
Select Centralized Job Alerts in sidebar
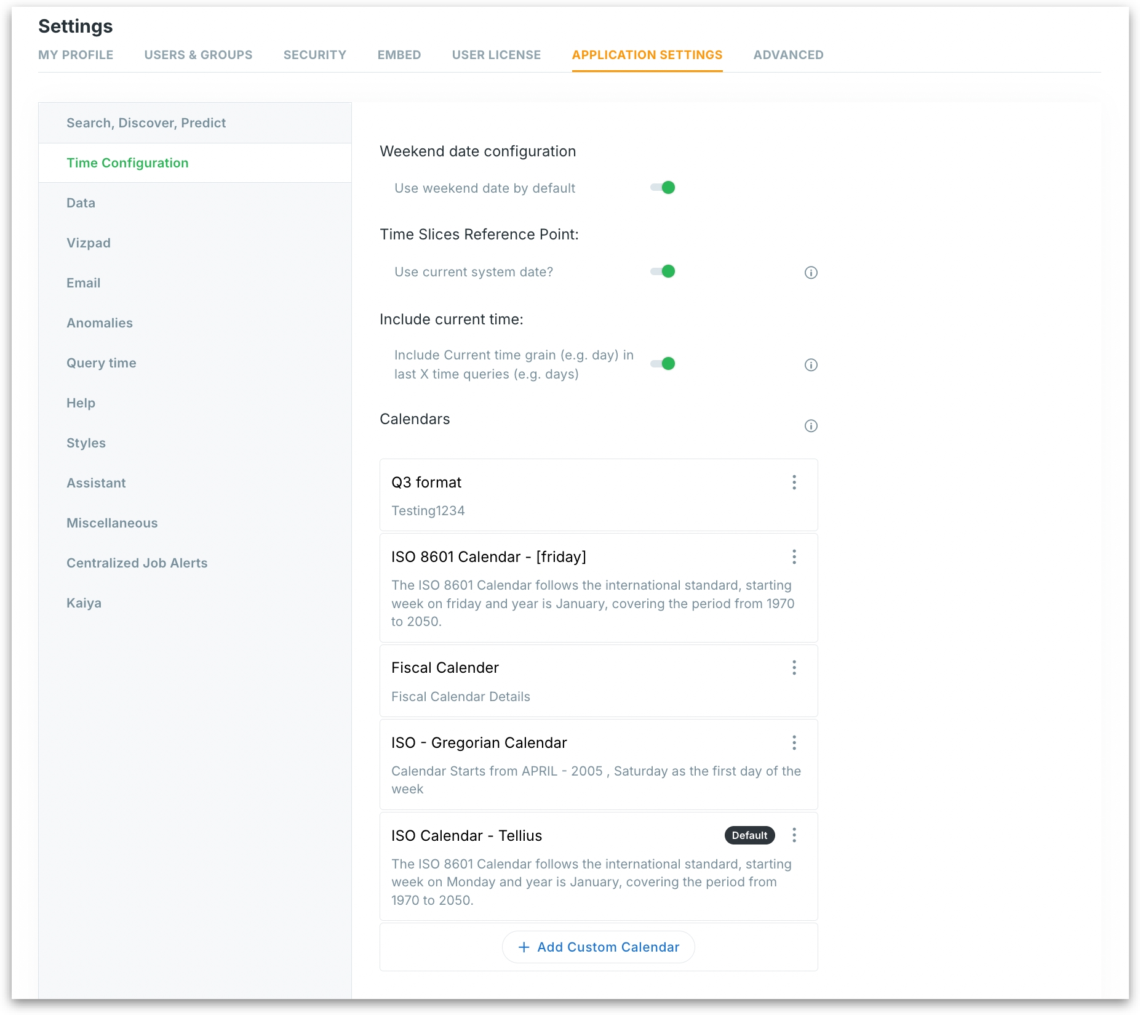[137, 563]
